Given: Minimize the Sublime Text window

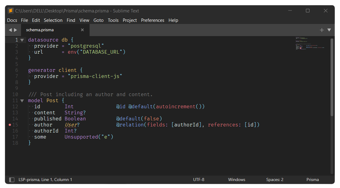Looking at the screenshot, I should [x=290, y=11].
